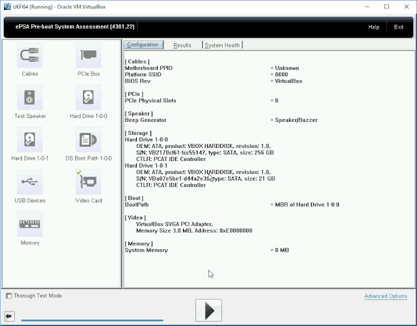Click the "PCIe Physical Slots" label
This screenshot has width=417, height=326.
151,100
